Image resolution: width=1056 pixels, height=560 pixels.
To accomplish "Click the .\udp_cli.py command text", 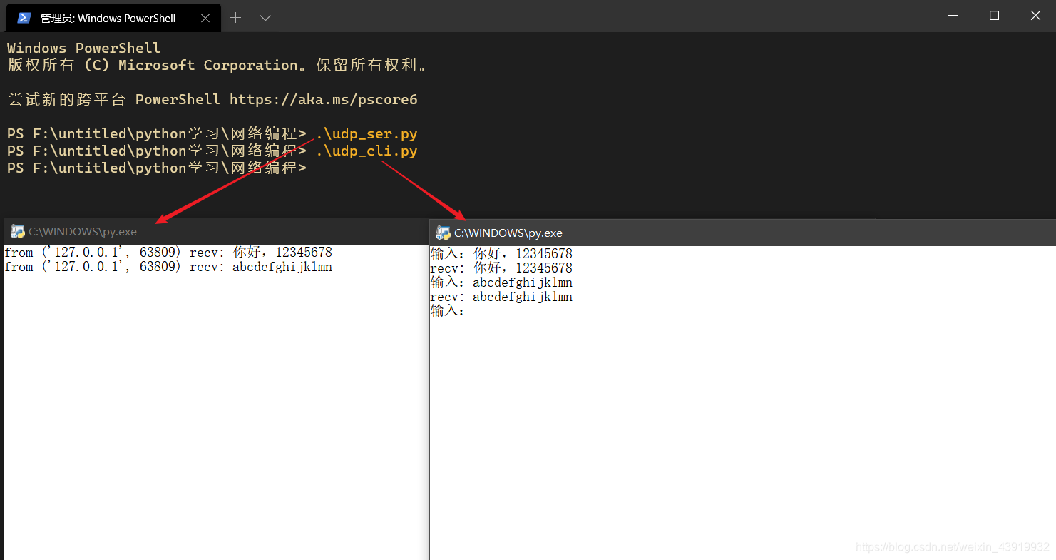I will click(366, 151).
